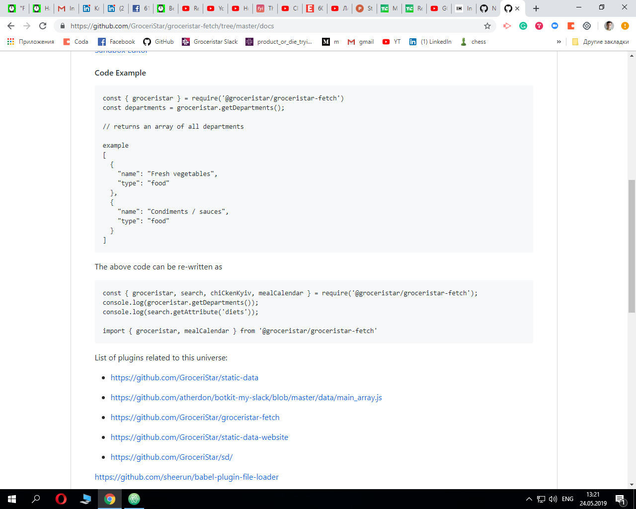Open the GroceriStar/static-data link
This screenshot has width=636, height=509.
click(x=184, y=377)
